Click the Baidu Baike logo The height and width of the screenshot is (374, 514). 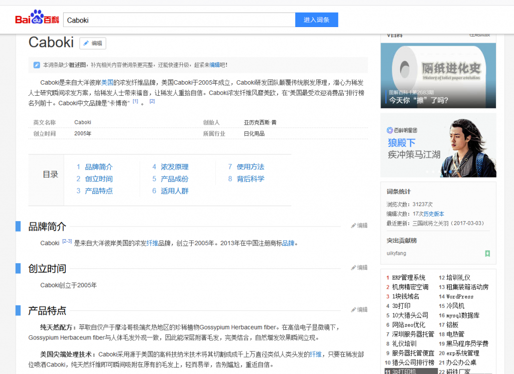click(x=37, y=18)
